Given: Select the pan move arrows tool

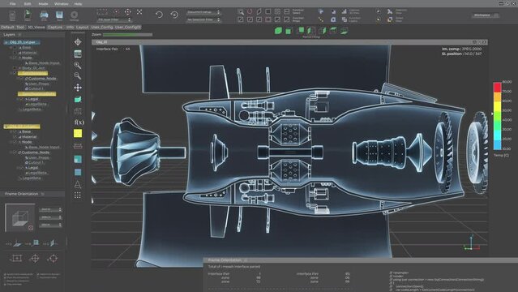Looking at the screenshot, I should click(78, 88).
